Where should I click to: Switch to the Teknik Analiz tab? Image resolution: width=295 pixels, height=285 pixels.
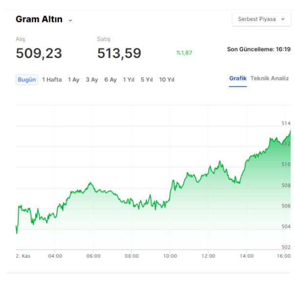pyautogui.click(x=270, y=79)
